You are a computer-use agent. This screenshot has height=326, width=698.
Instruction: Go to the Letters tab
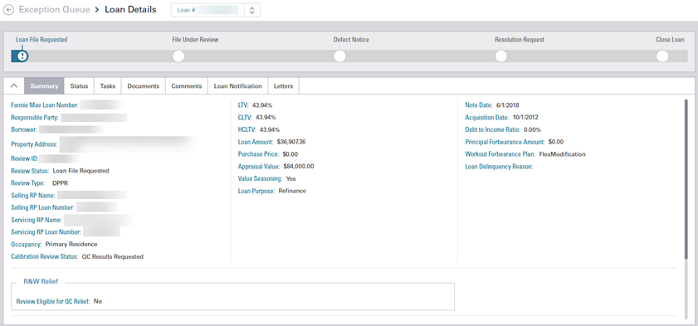(x=284, y=86)
